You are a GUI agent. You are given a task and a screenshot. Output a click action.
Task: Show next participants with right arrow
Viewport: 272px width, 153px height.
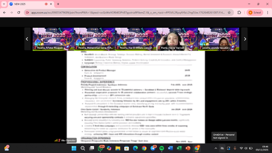pos(245,39)
